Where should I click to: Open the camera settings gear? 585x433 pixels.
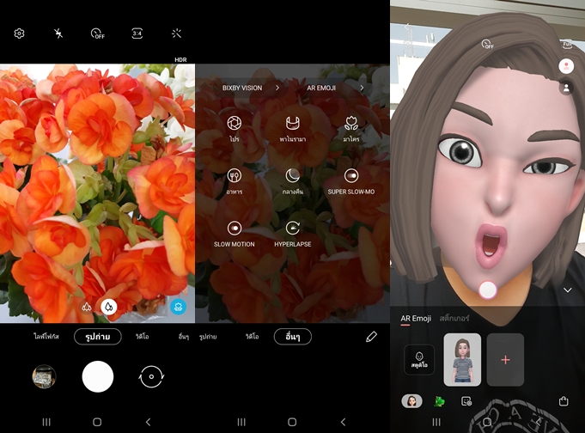pyautogui.click(x=19, y=34)
